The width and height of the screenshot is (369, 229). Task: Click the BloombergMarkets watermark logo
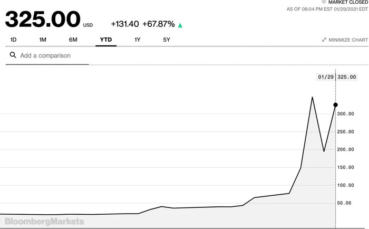[x=44, y=222]
